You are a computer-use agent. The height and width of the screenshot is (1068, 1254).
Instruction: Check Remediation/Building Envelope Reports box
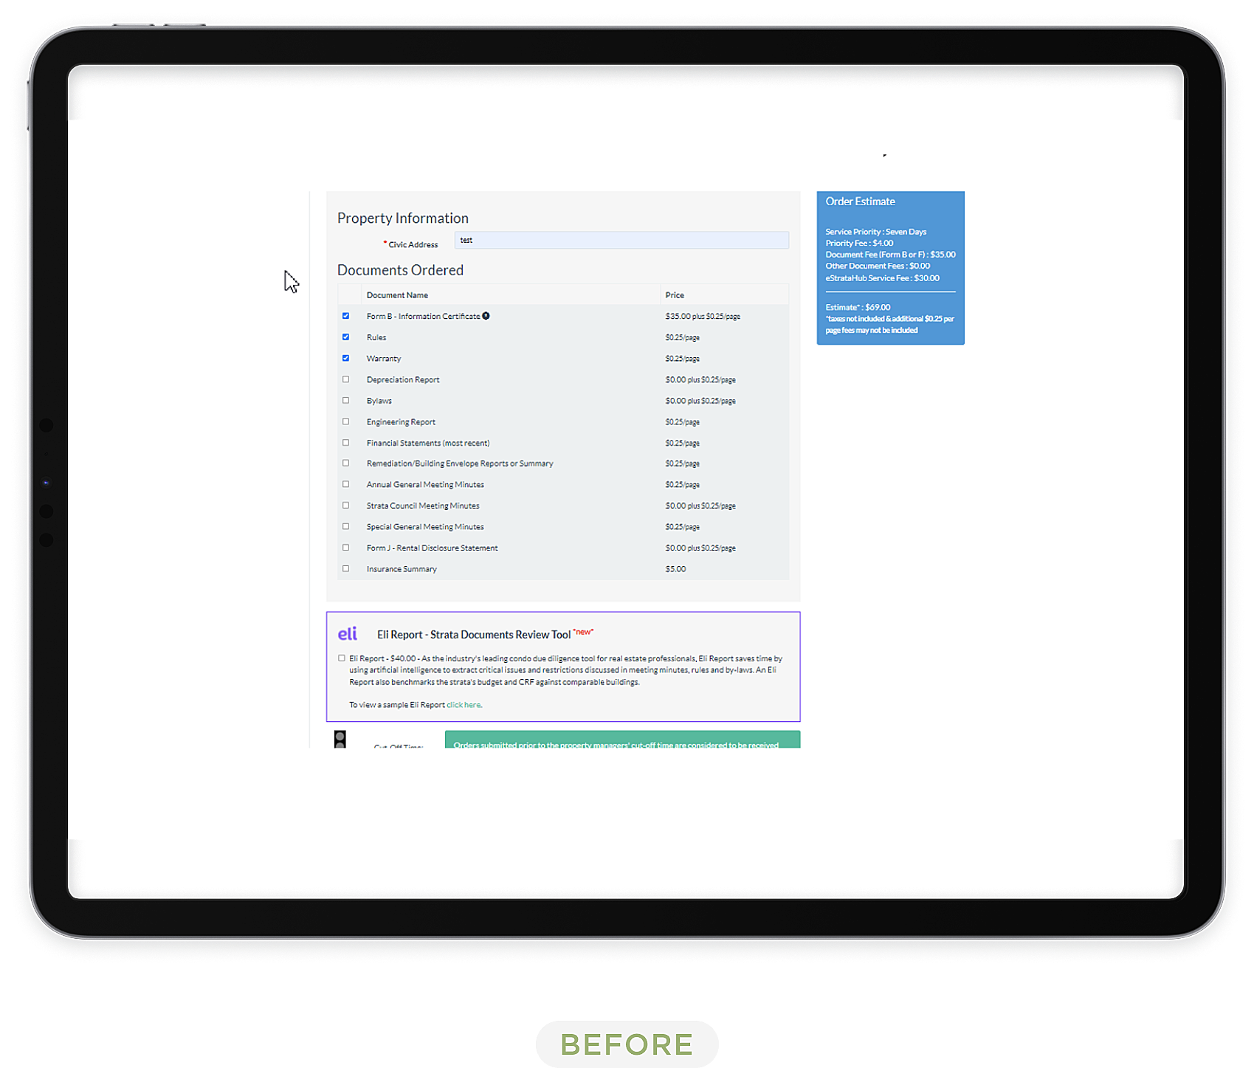(345, 464)
